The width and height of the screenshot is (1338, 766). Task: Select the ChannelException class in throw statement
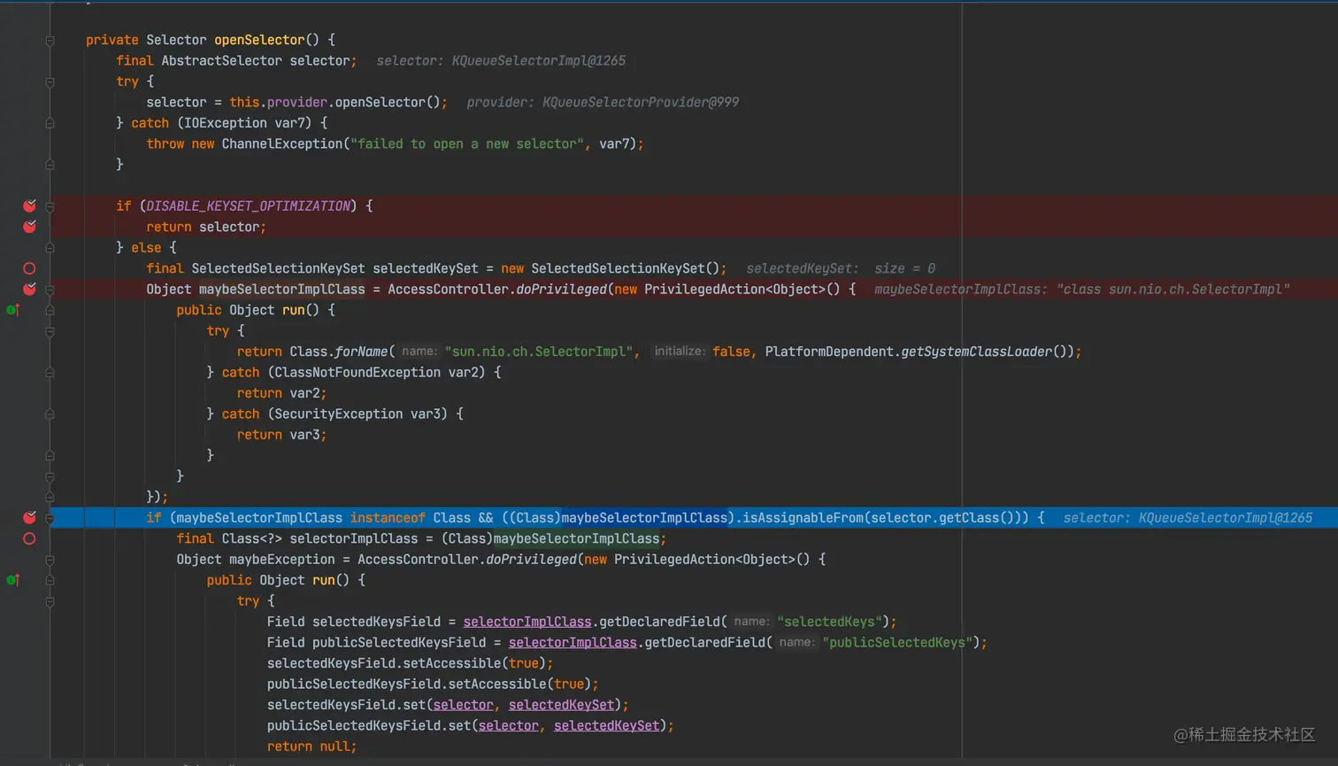point(281,143)
